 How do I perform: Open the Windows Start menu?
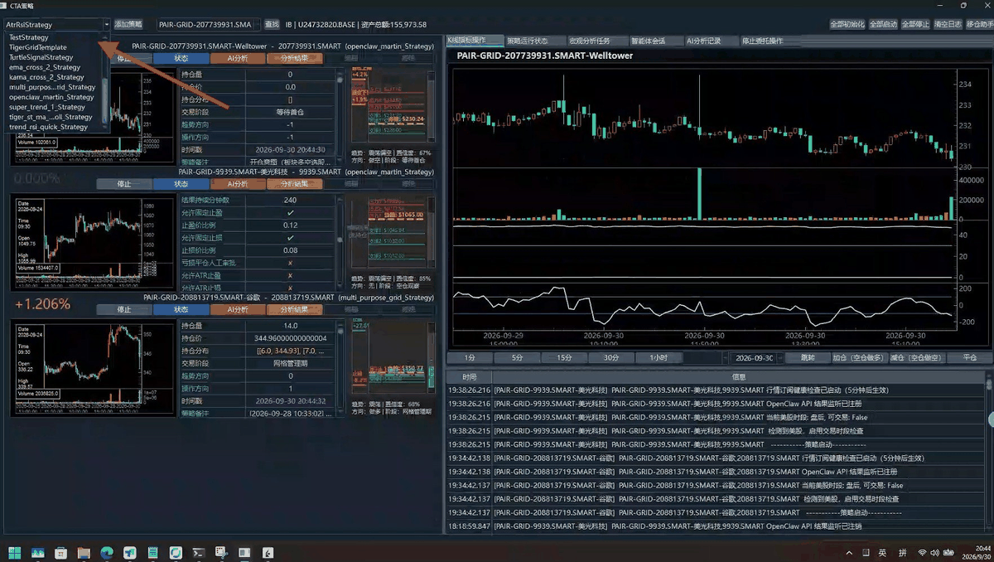[x=14, y=552]
